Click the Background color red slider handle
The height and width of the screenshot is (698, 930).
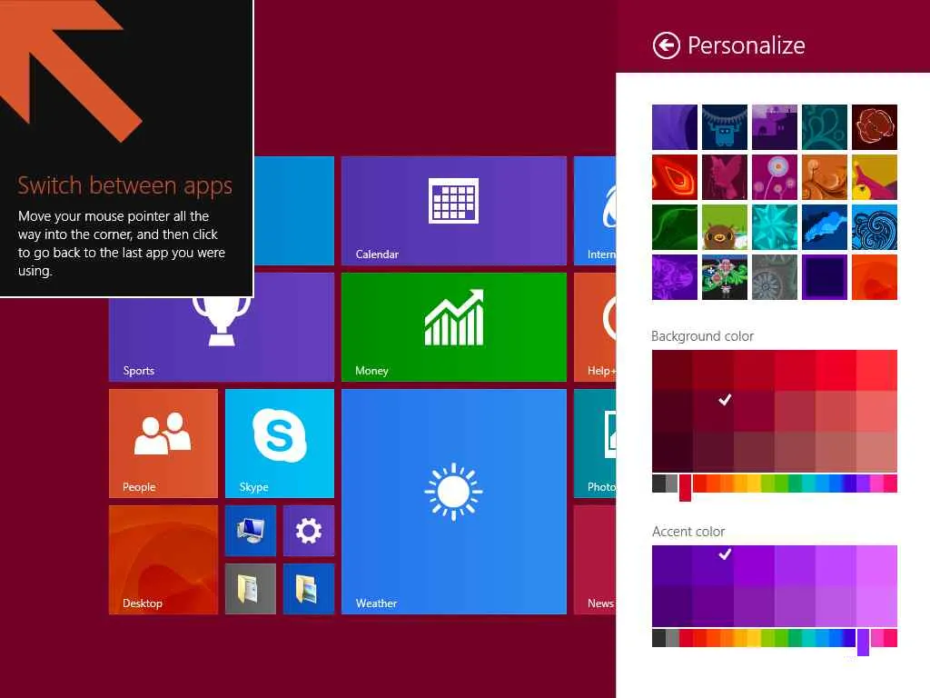pos(685,487)
